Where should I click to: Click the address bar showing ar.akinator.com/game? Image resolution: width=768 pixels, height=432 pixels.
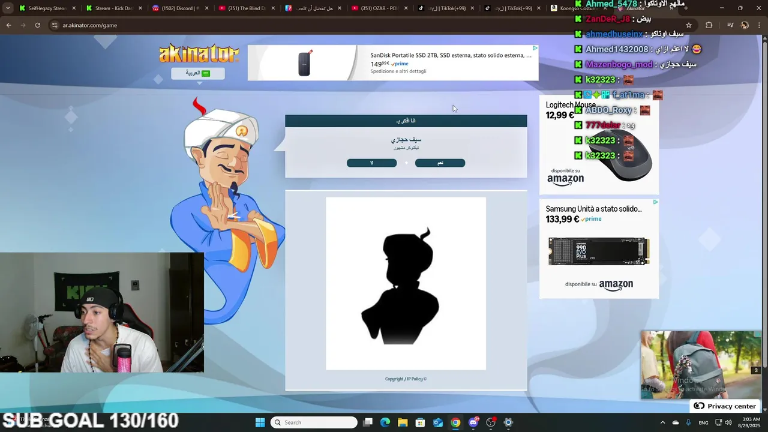[x=360, y=25]
